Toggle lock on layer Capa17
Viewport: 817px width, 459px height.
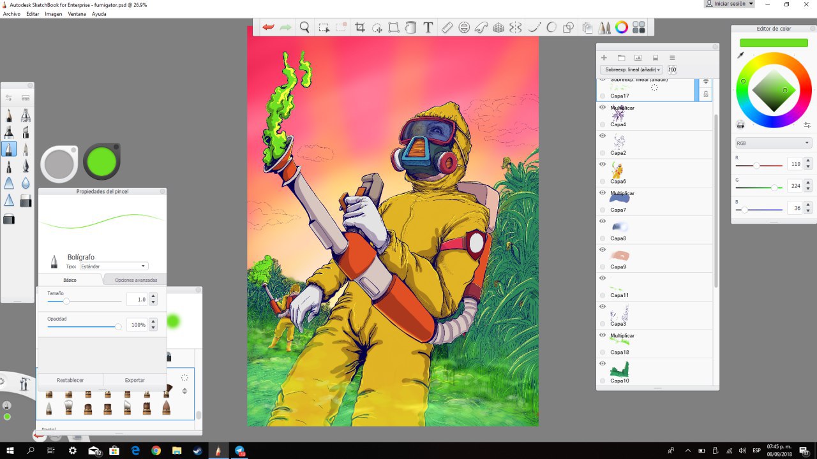(x=706, y=94)
